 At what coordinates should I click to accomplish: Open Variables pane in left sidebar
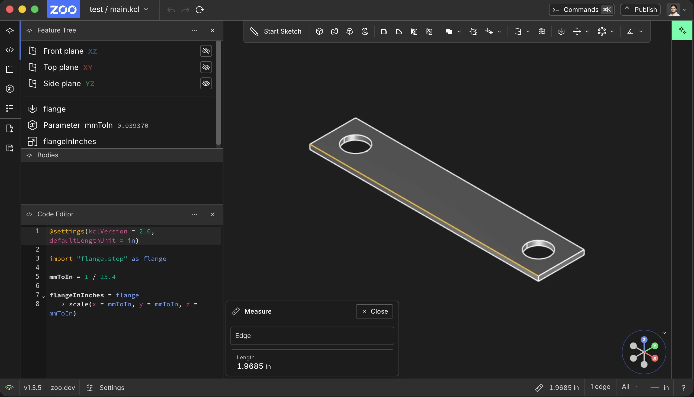coord(10,89)
